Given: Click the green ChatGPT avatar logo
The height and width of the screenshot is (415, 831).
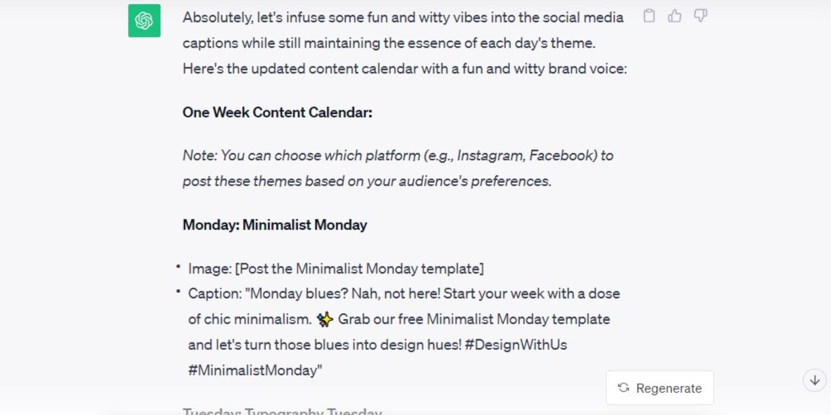Looking at the screenshot, I should coord(144,21).
